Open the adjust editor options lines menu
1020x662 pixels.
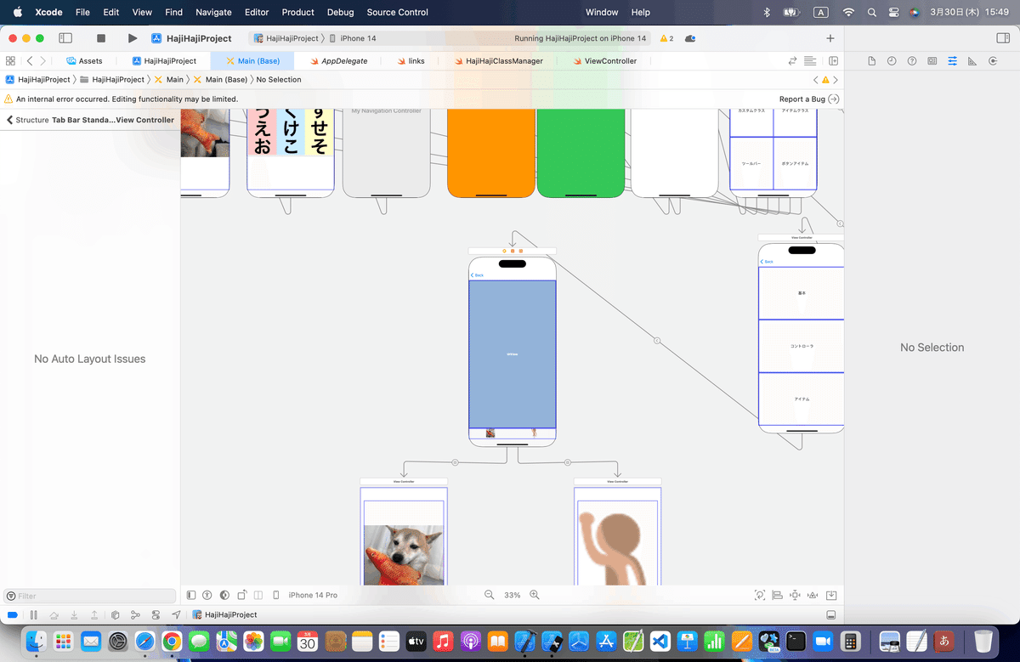(x=810, y=61)
